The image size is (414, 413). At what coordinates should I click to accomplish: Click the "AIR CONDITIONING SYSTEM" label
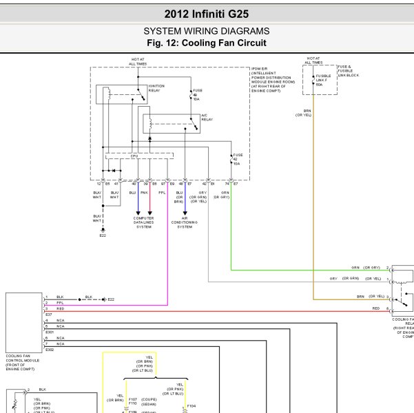[185, 222]
